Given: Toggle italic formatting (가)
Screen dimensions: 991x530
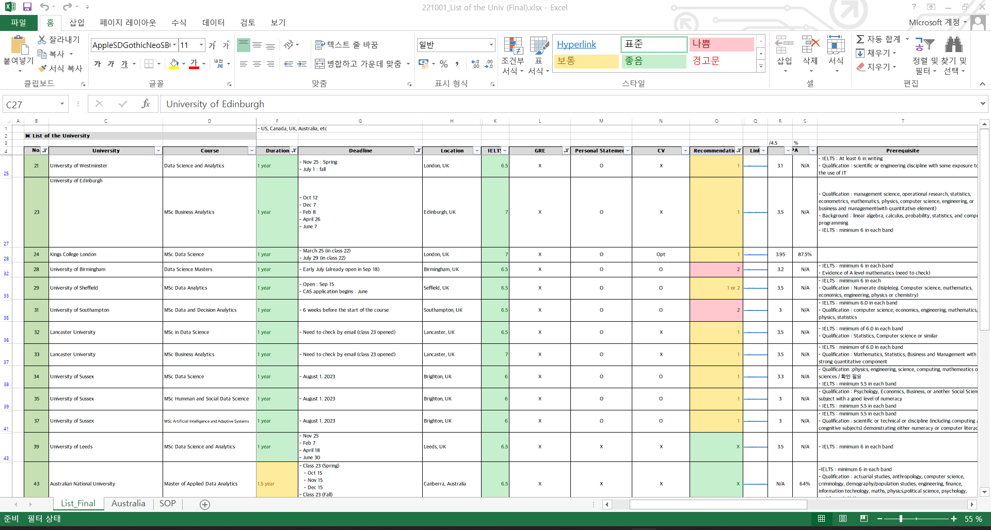Looking at the screenshot, I should [111, 64].
